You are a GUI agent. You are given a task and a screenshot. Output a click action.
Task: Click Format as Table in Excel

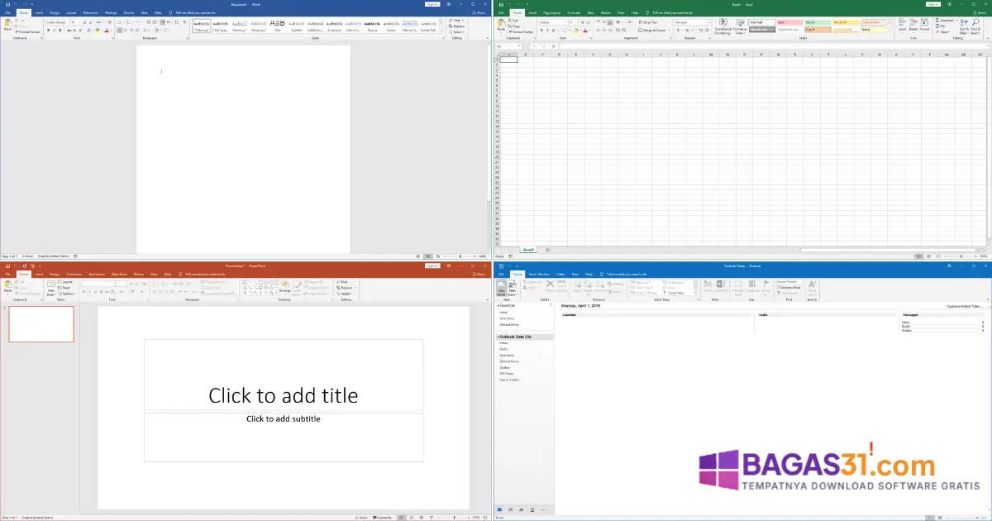point(739,26)
